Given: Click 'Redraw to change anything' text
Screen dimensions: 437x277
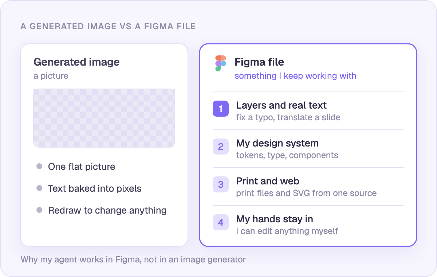Looking at the screenshot, I should [x=107, y=210].
